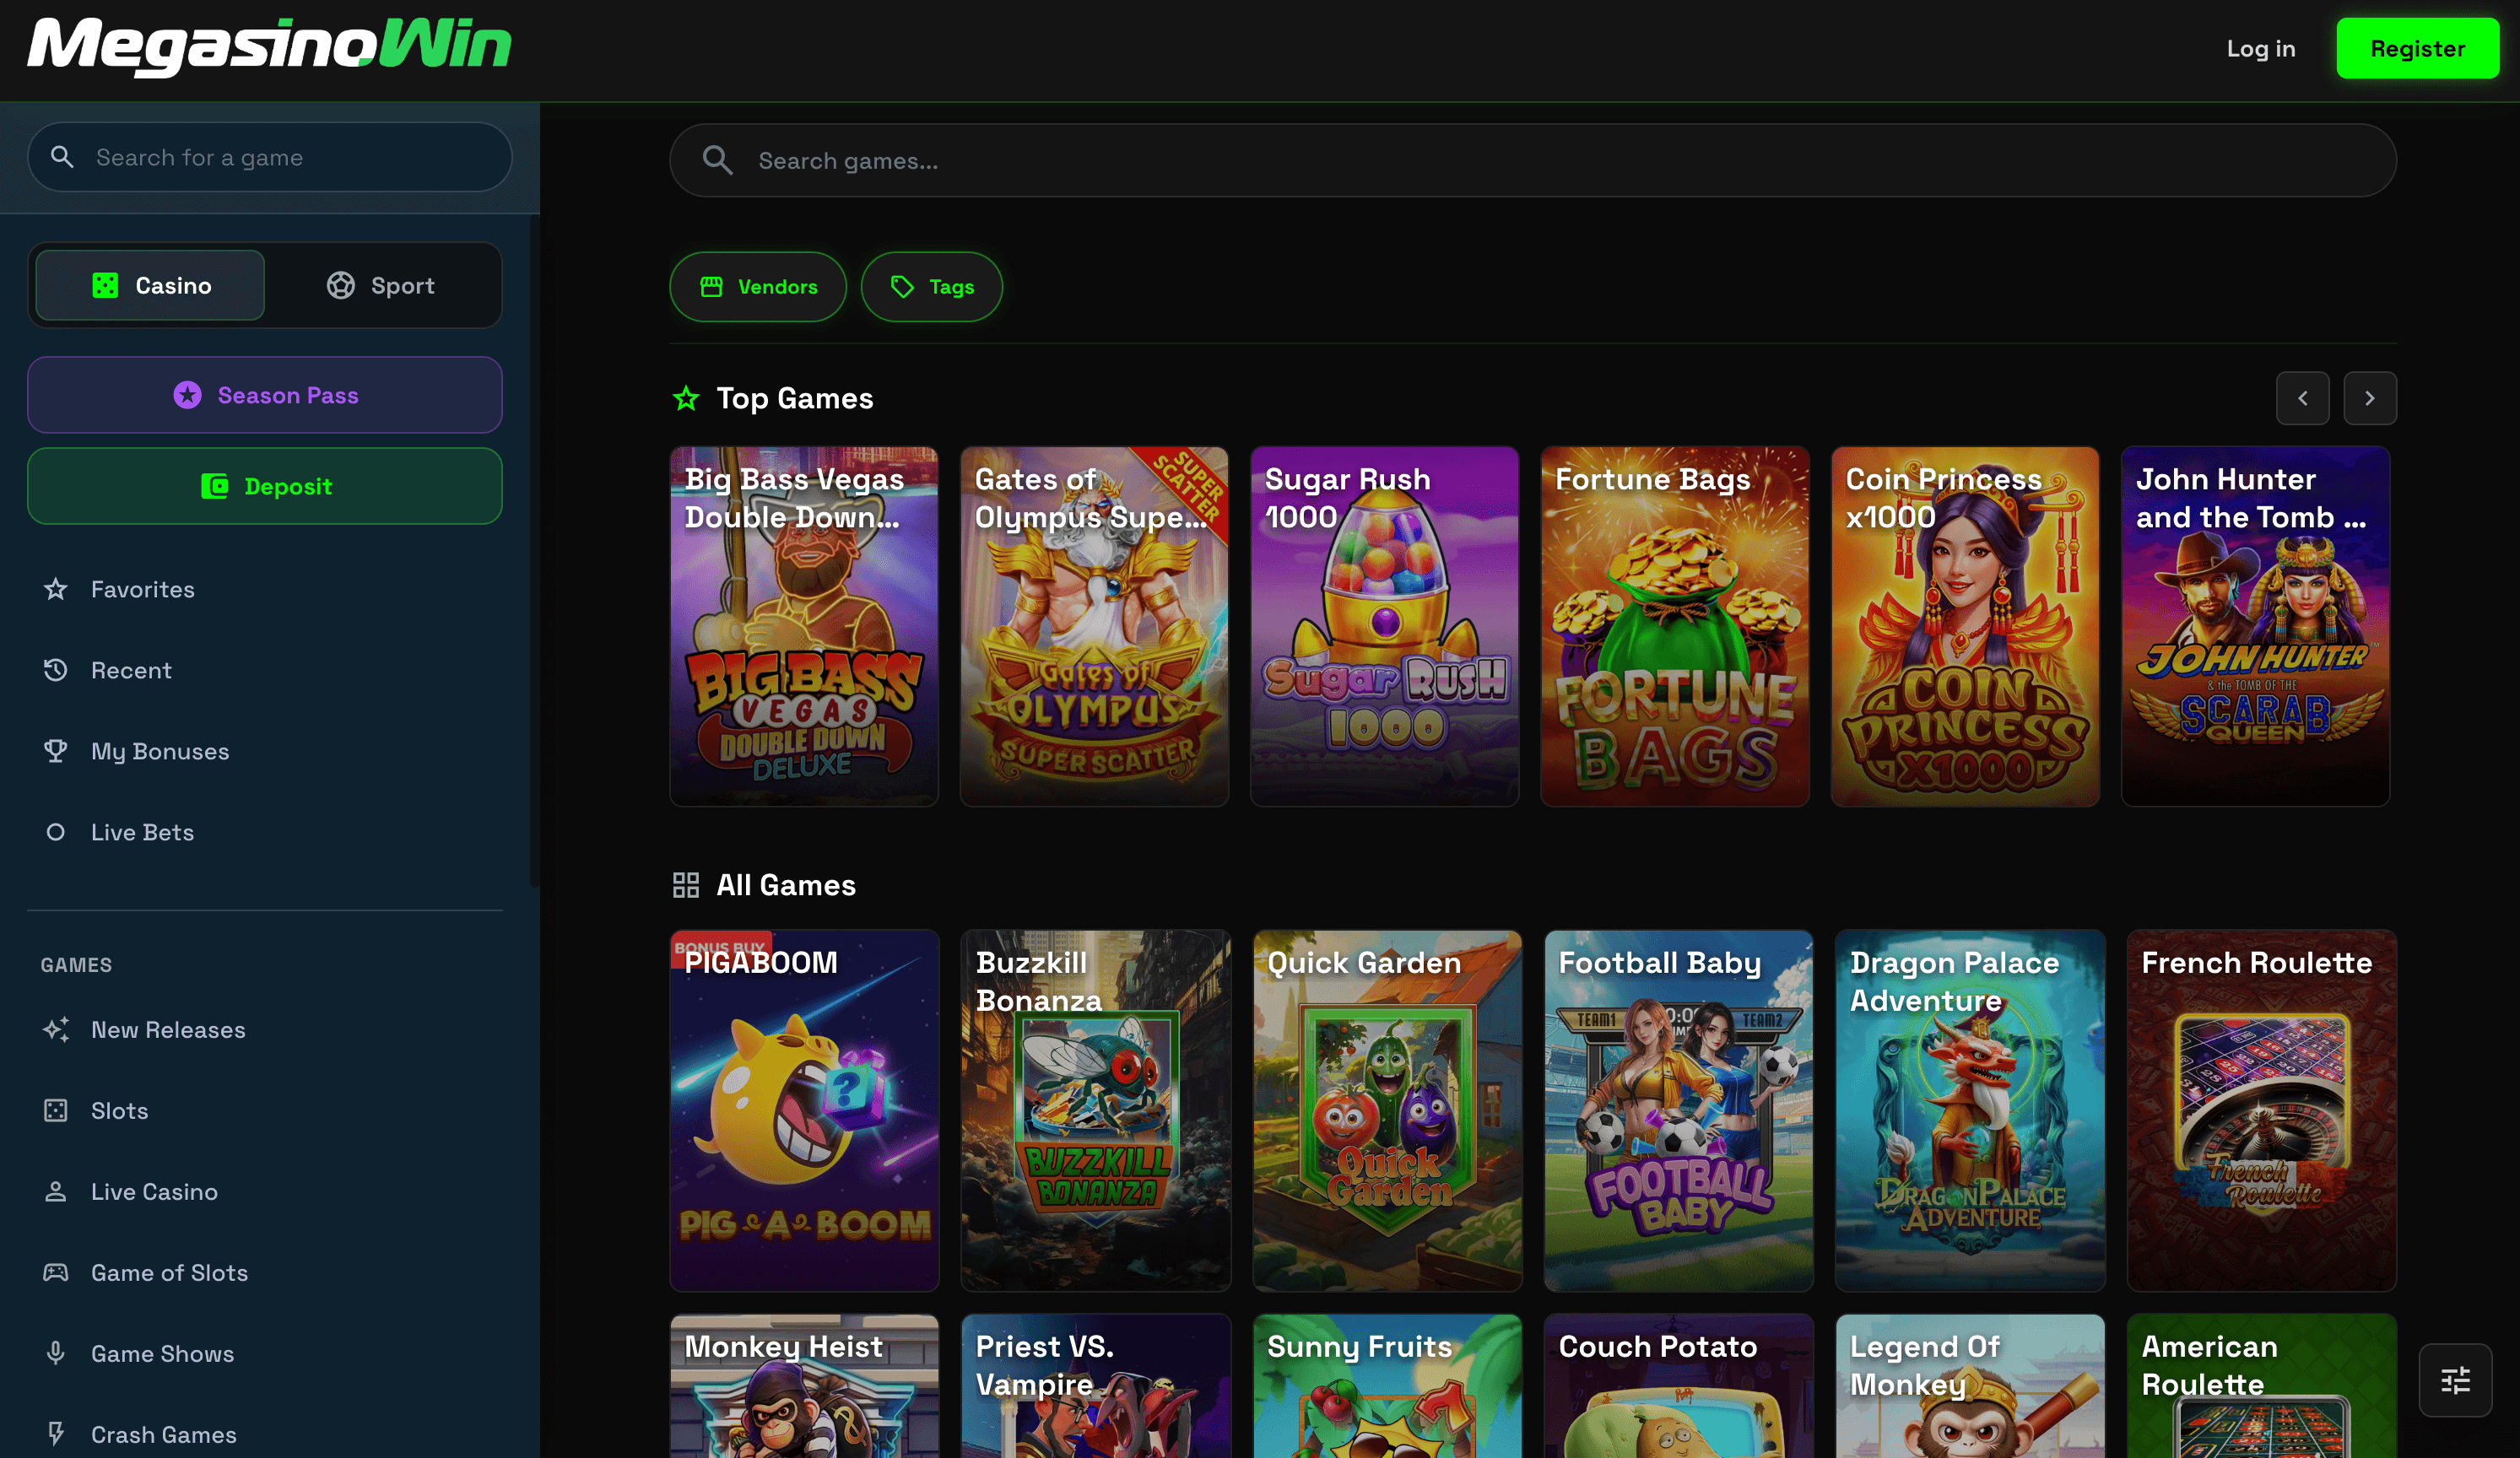This screenshot has height=1458, width=2520.
Task: Open the Football Baby game card
Action: point(1679,1110)
